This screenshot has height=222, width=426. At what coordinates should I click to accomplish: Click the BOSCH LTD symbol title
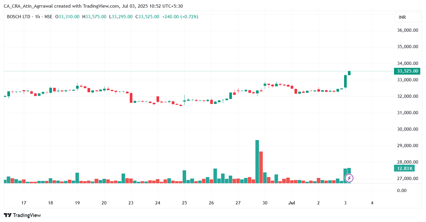point(18,17)
